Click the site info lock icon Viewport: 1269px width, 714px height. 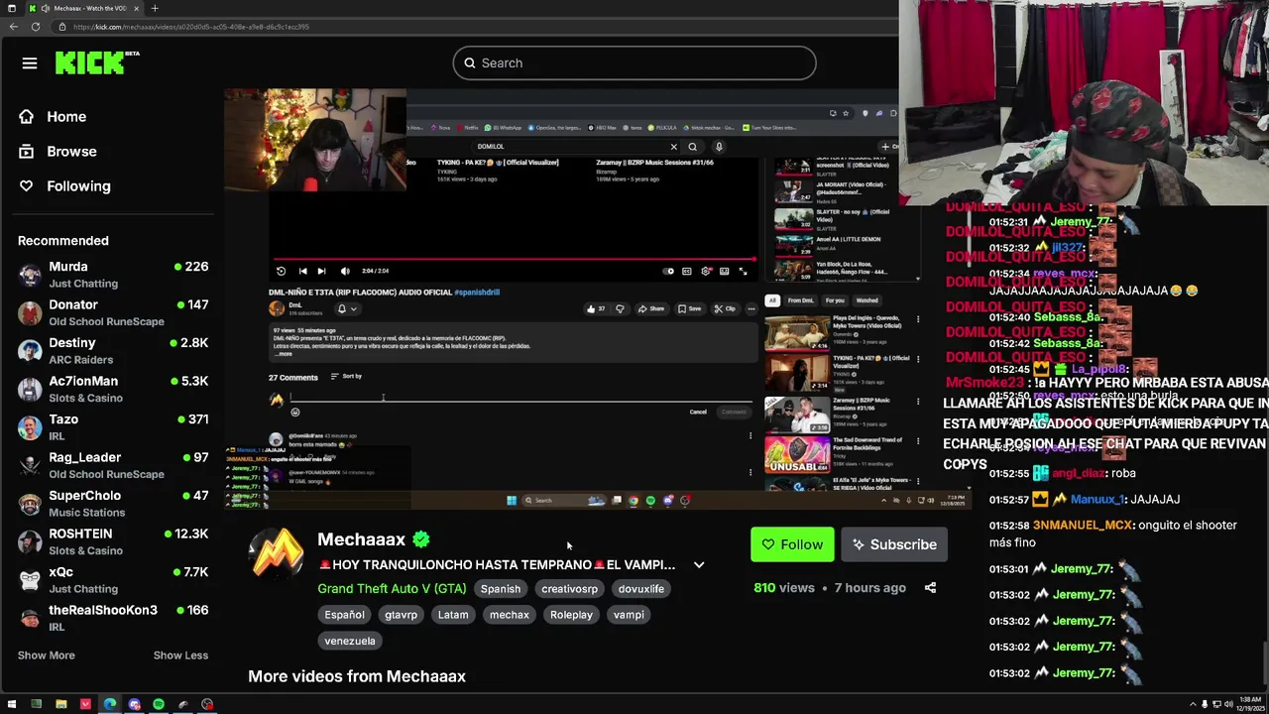[x=62, y=27]
